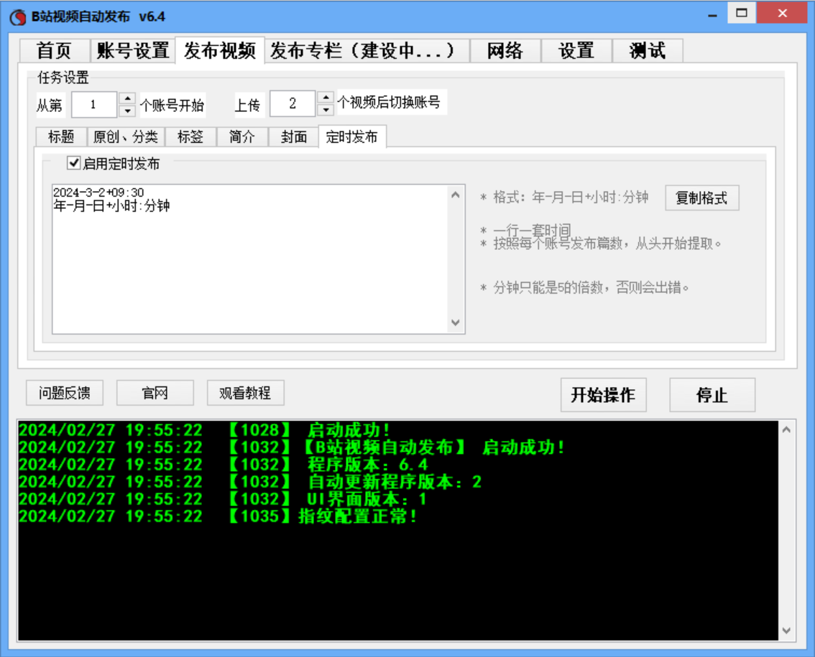Go to the 测试 tab
This screenshot has height=657, width=815.
click(648, 51)
